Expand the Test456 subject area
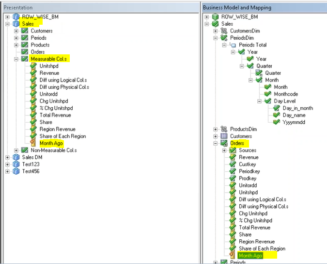Image resolution: width=327 pixels, height=264 pixels. [x=7, y=171]
